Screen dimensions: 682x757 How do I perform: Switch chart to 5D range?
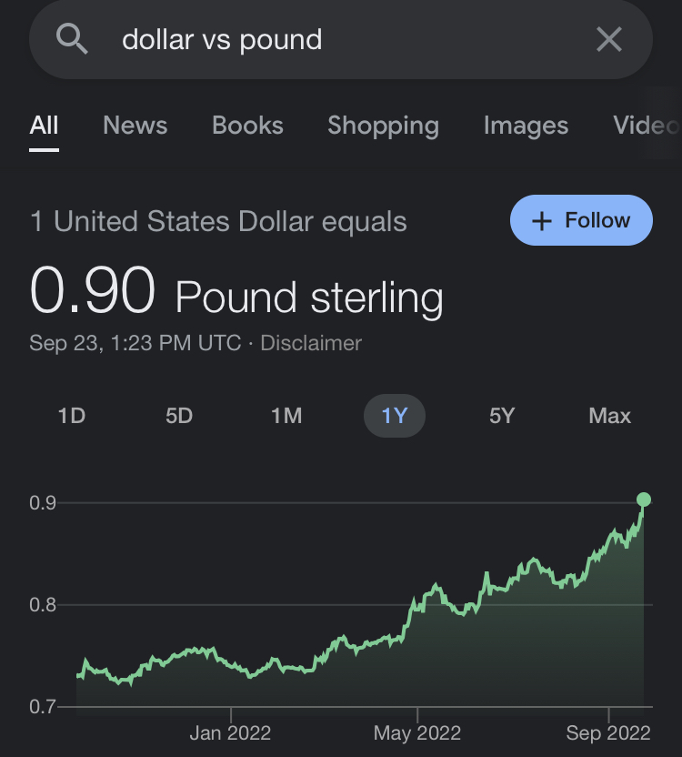tap(179, 416)
